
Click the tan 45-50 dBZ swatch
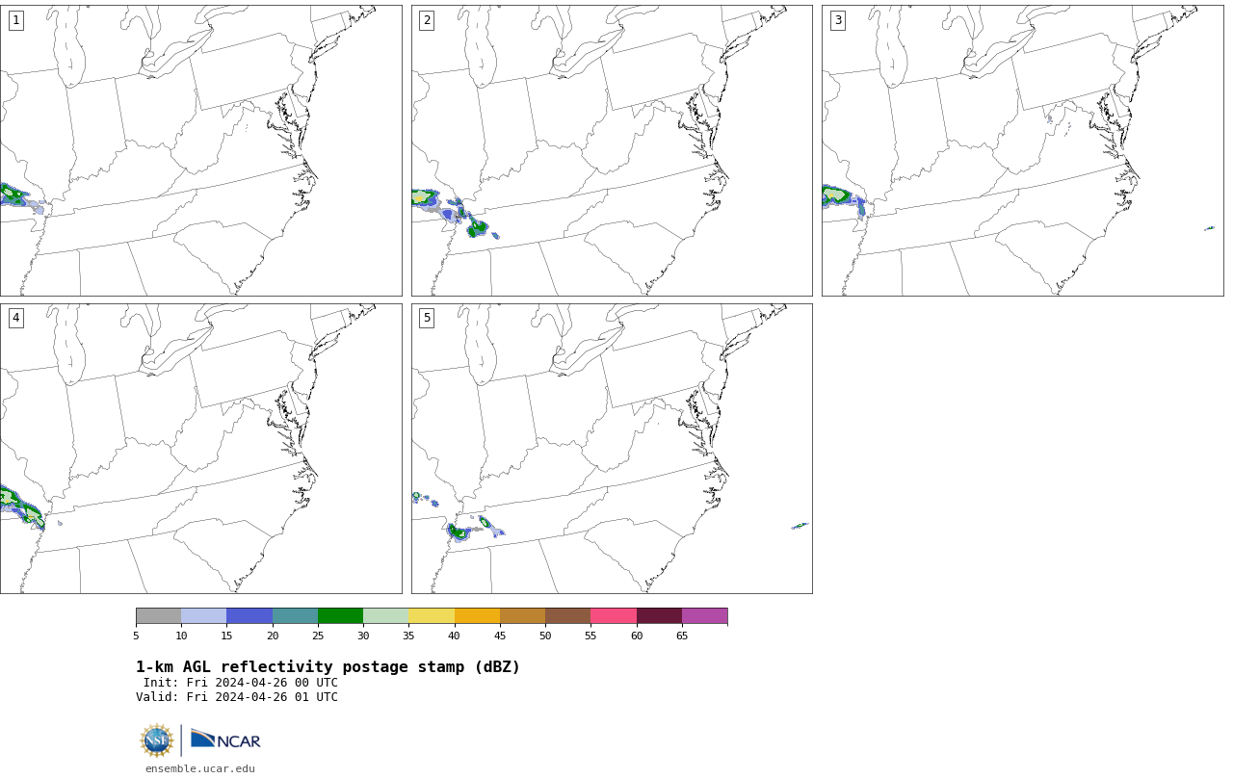(522, 616)
